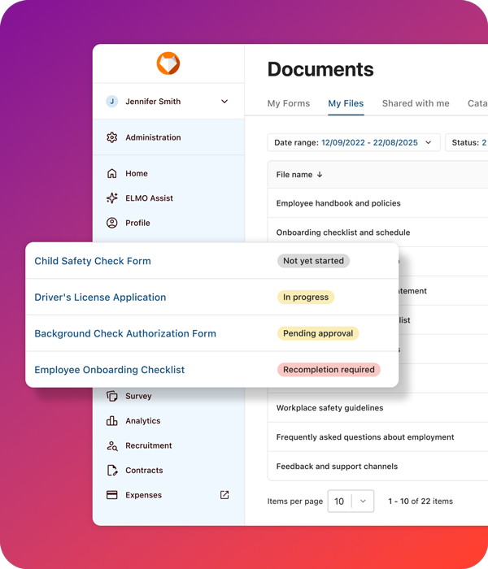Switch to the My Forms tab
Image resolution: width=488 pixels, height=569 pixels.
click(x=288, y=104)
